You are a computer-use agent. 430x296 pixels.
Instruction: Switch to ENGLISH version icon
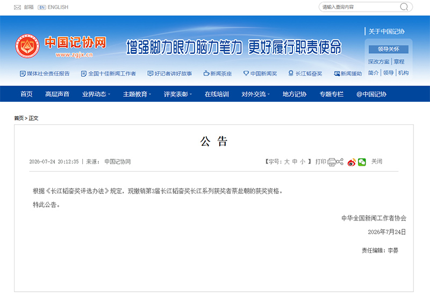point(42,8)
